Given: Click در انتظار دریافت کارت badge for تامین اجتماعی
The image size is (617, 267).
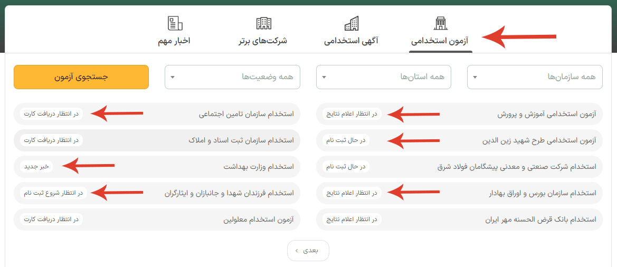Looking at the screenshot, I should 51,115.
